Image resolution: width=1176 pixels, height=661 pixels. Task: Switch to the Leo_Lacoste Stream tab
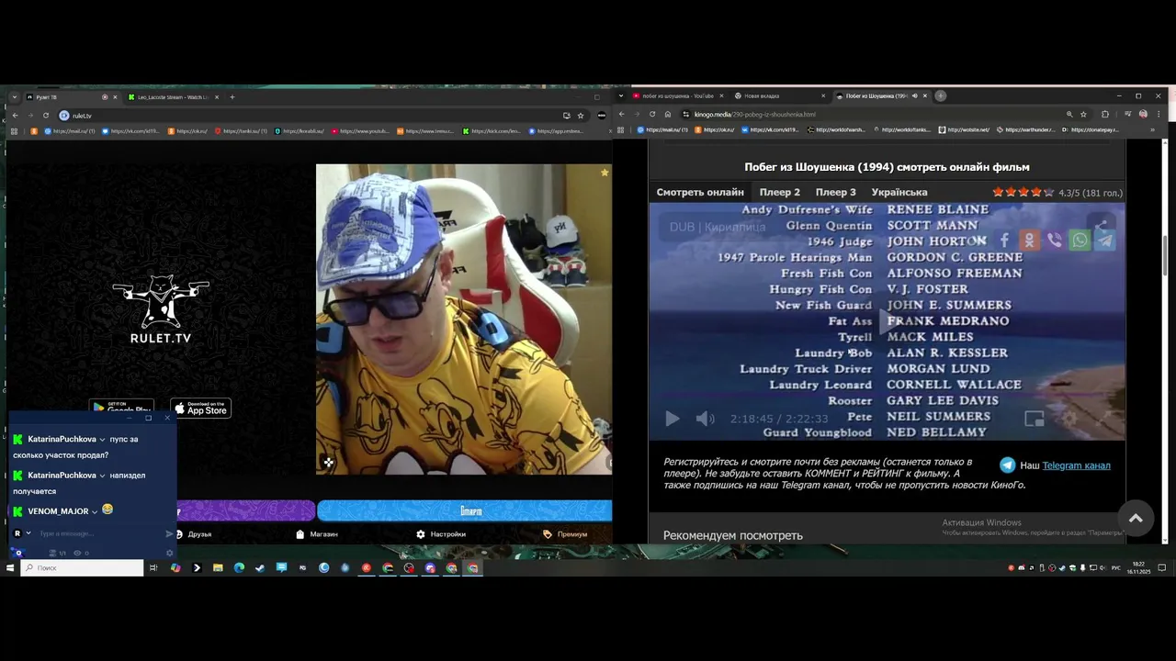172,97
